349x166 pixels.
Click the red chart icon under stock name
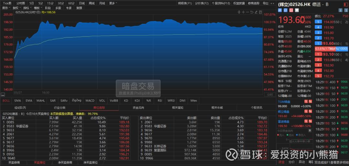[x=291, y=10]
